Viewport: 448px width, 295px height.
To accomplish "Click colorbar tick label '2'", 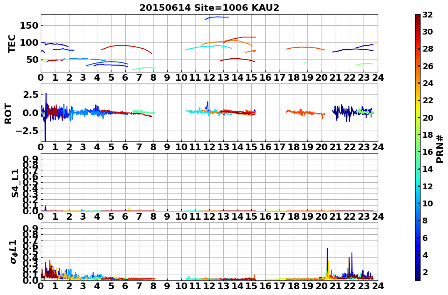I will (x=425, y=272).
